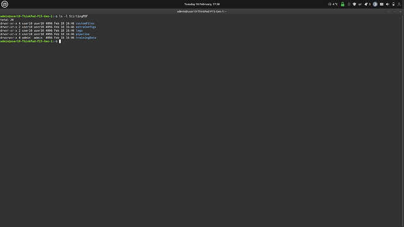Open the keyboard layout tray icon
The image size is (404, 227).
click(x=382, y=4)
